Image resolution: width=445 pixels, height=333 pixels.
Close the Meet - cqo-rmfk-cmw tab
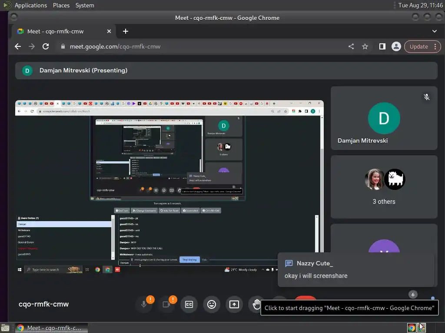(109, 31)
